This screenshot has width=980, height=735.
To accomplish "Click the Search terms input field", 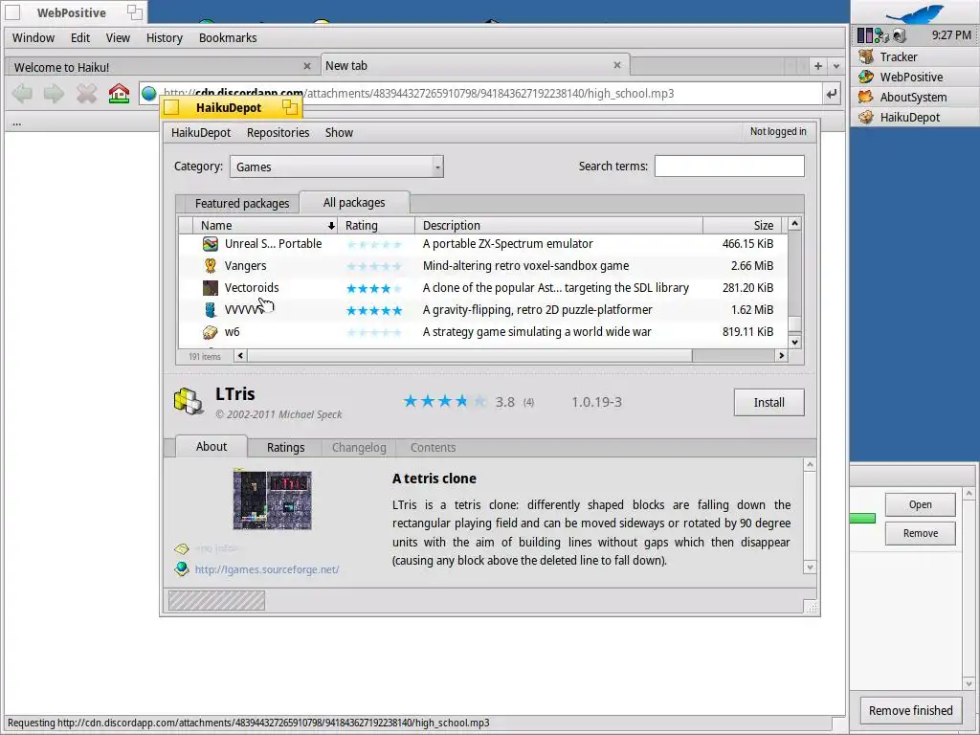I will coord(729,167).
